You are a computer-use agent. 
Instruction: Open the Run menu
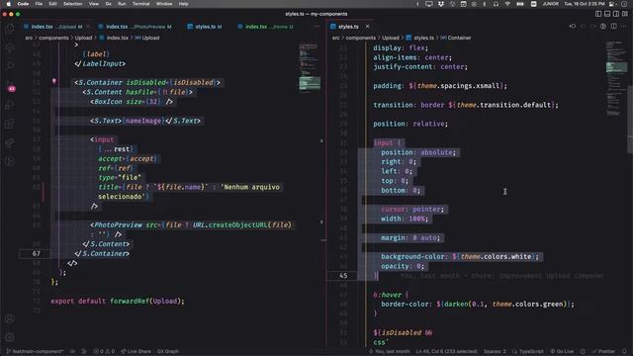pos(122,4)
